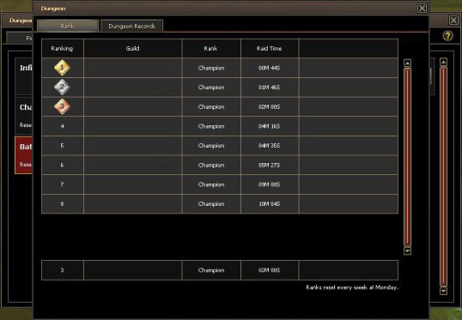This screenshot has width=462, height=320.
Task: Click the ranking list red scrollbar thumb
Action: 408,157
